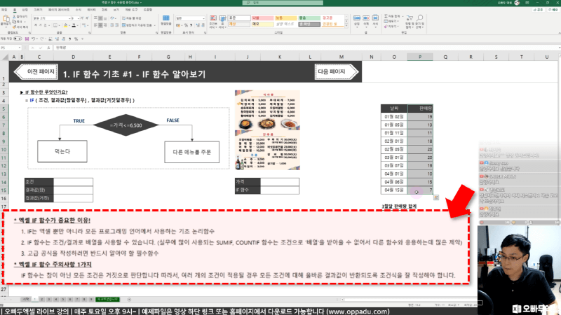Viewport: 561px width, 315px height.
Task: Click the Cut (잘라내기) scissors icon
Action: point(14,17)
